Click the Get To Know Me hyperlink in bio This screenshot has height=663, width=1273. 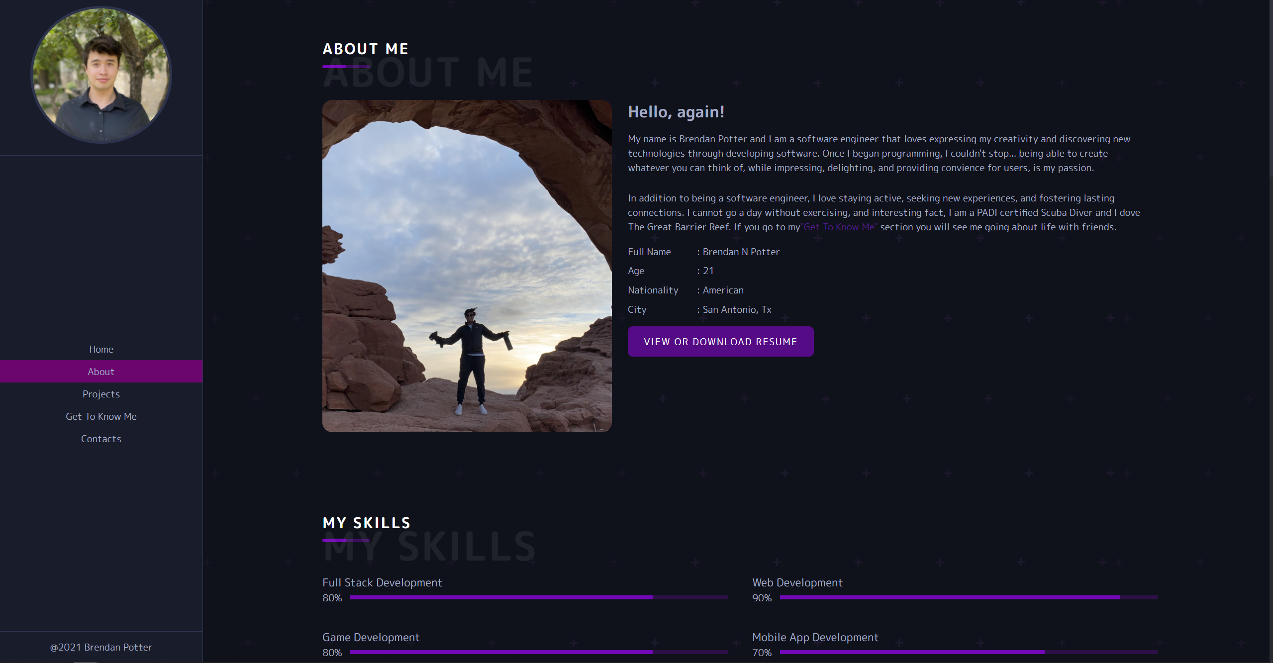click(839, 227)
